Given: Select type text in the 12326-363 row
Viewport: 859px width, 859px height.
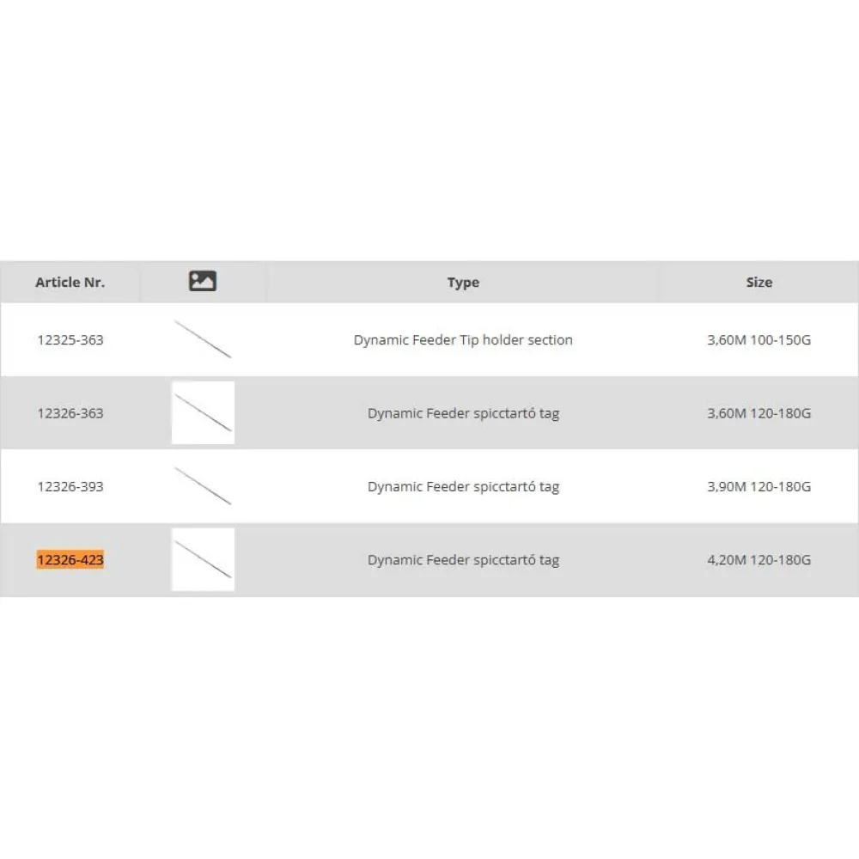Looking at the screenshot, I should (x=463, y=413).
